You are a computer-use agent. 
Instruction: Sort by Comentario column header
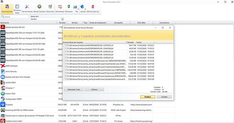[164, 23]
